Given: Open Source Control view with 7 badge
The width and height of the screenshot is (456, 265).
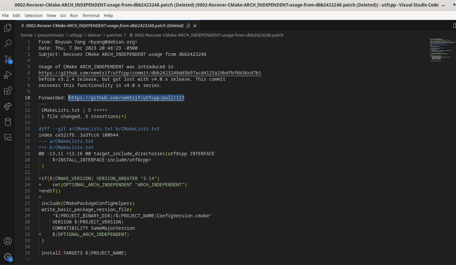Looking at the screenshot, I should (x=8, y=59).
